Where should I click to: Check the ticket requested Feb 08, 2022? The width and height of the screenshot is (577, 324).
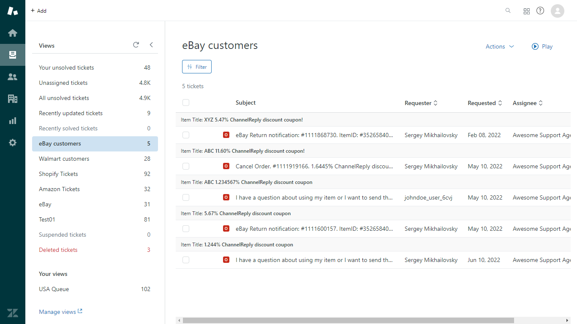tap(186, 135)
